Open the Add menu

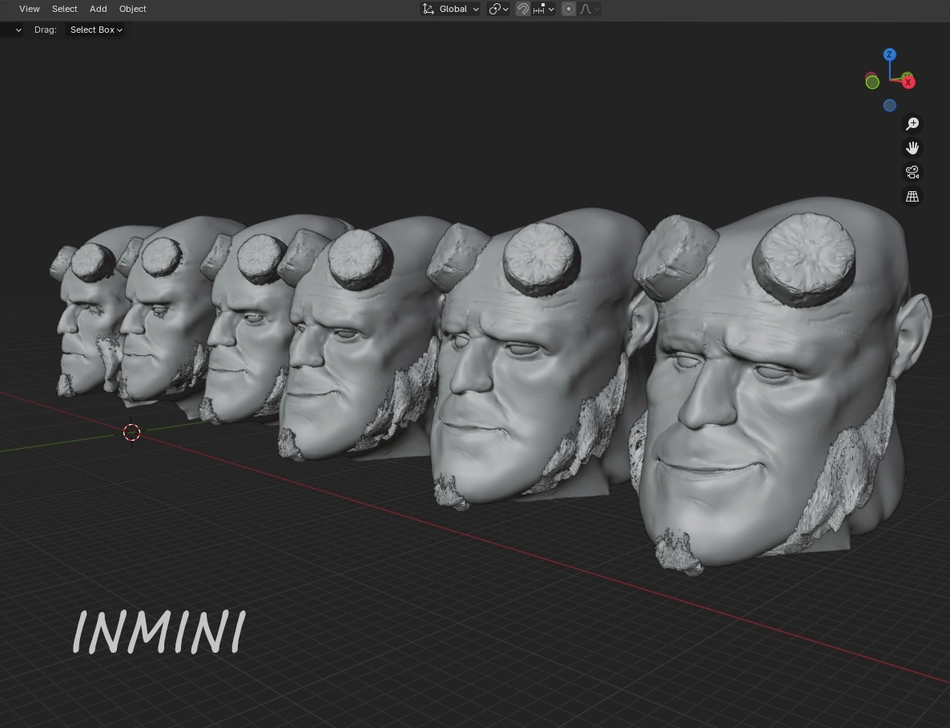(x=99, y=9)
